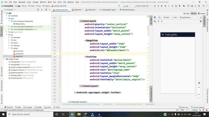Open the File menu
This screenshot has height=117, width=209.
(6, 2)
